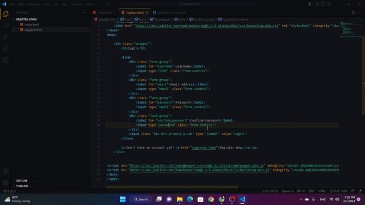Open the Search view in activity bar
Viewport: 365px width, 205px height.
click(x=6, y=25)
